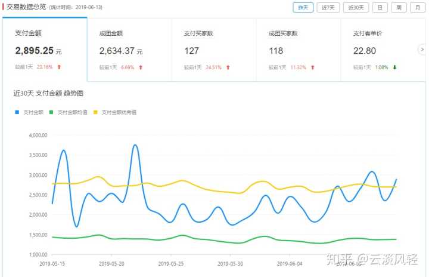Screen dimensions: 429x277
Task: Select the 成团金额 metric card
Action: click(x=129, y=50)
